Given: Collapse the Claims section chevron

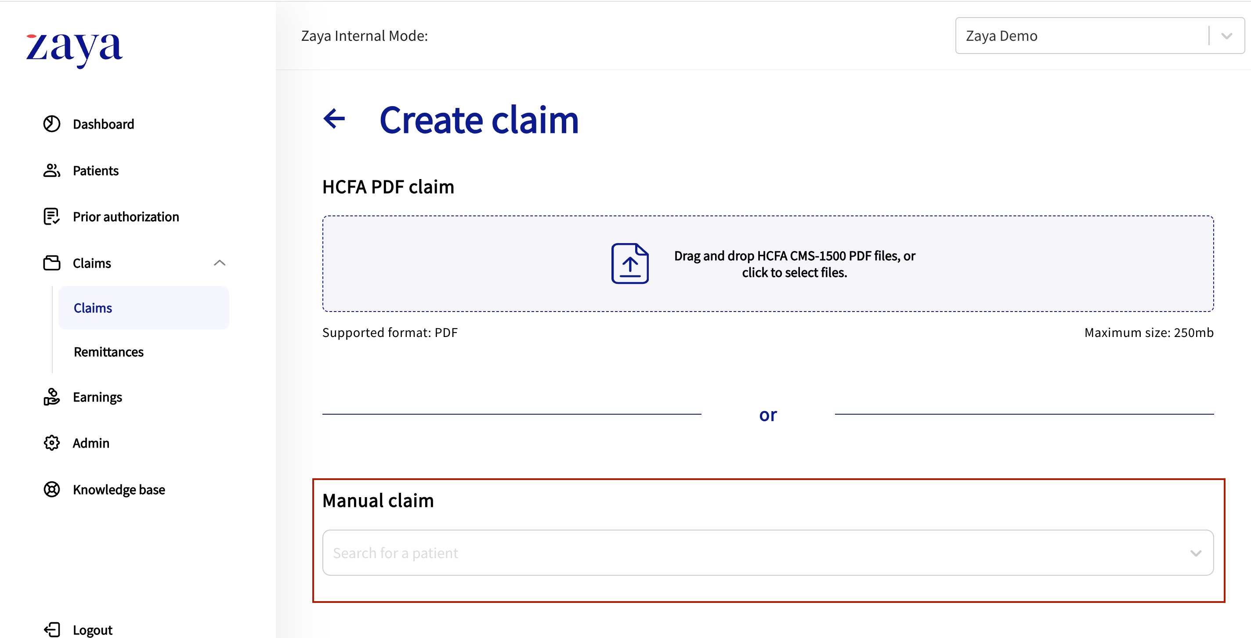Looking at the screenshot, I should (220, 263).
